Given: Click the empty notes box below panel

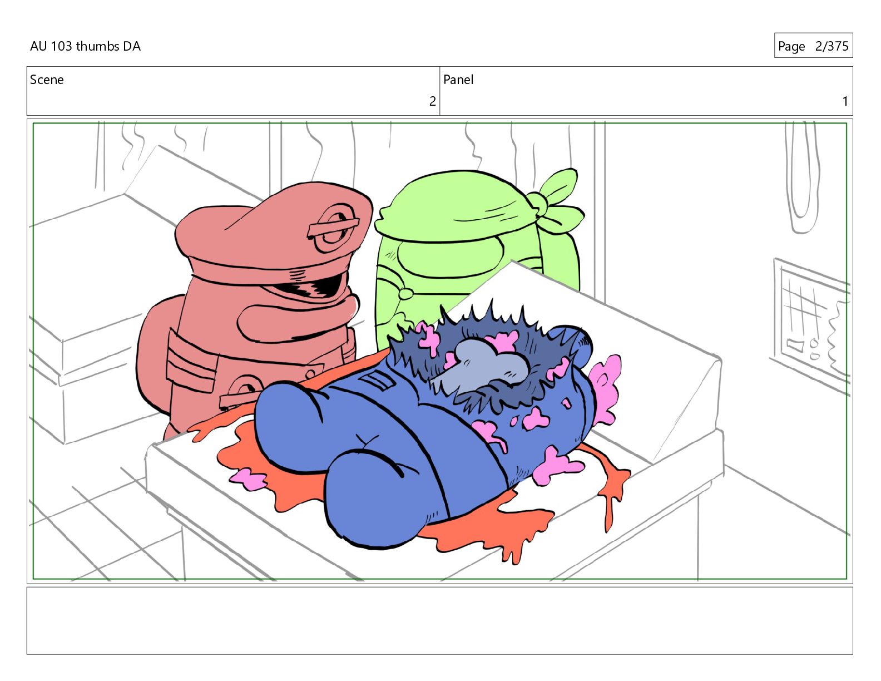Looking at the screenshot, I should 439,620.
